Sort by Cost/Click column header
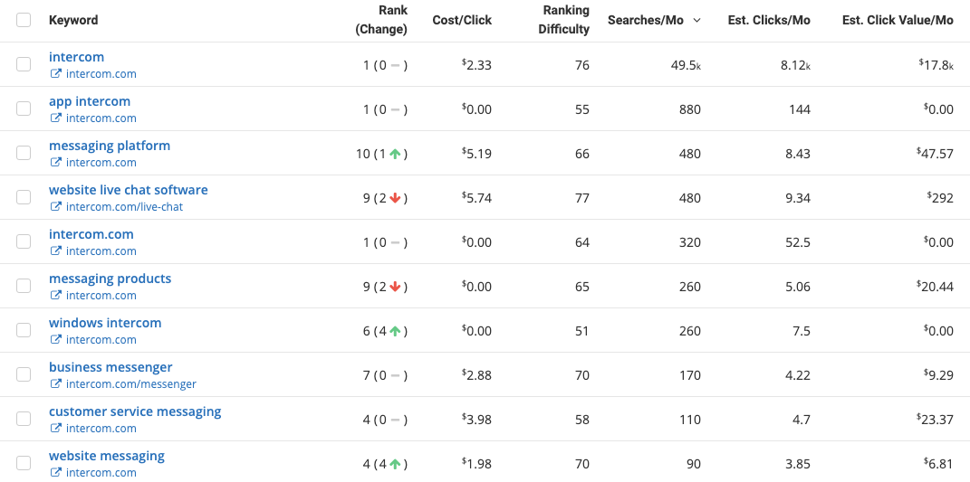970x482 pixels. [462, 21]
